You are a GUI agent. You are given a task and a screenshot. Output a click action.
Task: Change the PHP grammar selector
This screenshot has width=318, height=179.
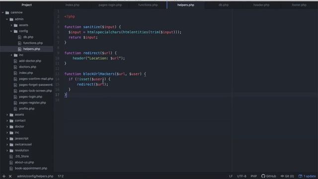click(254, 176)
